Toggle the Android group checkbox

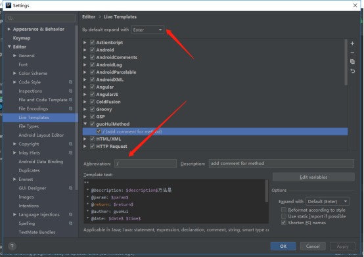click(x=93, y=50)
